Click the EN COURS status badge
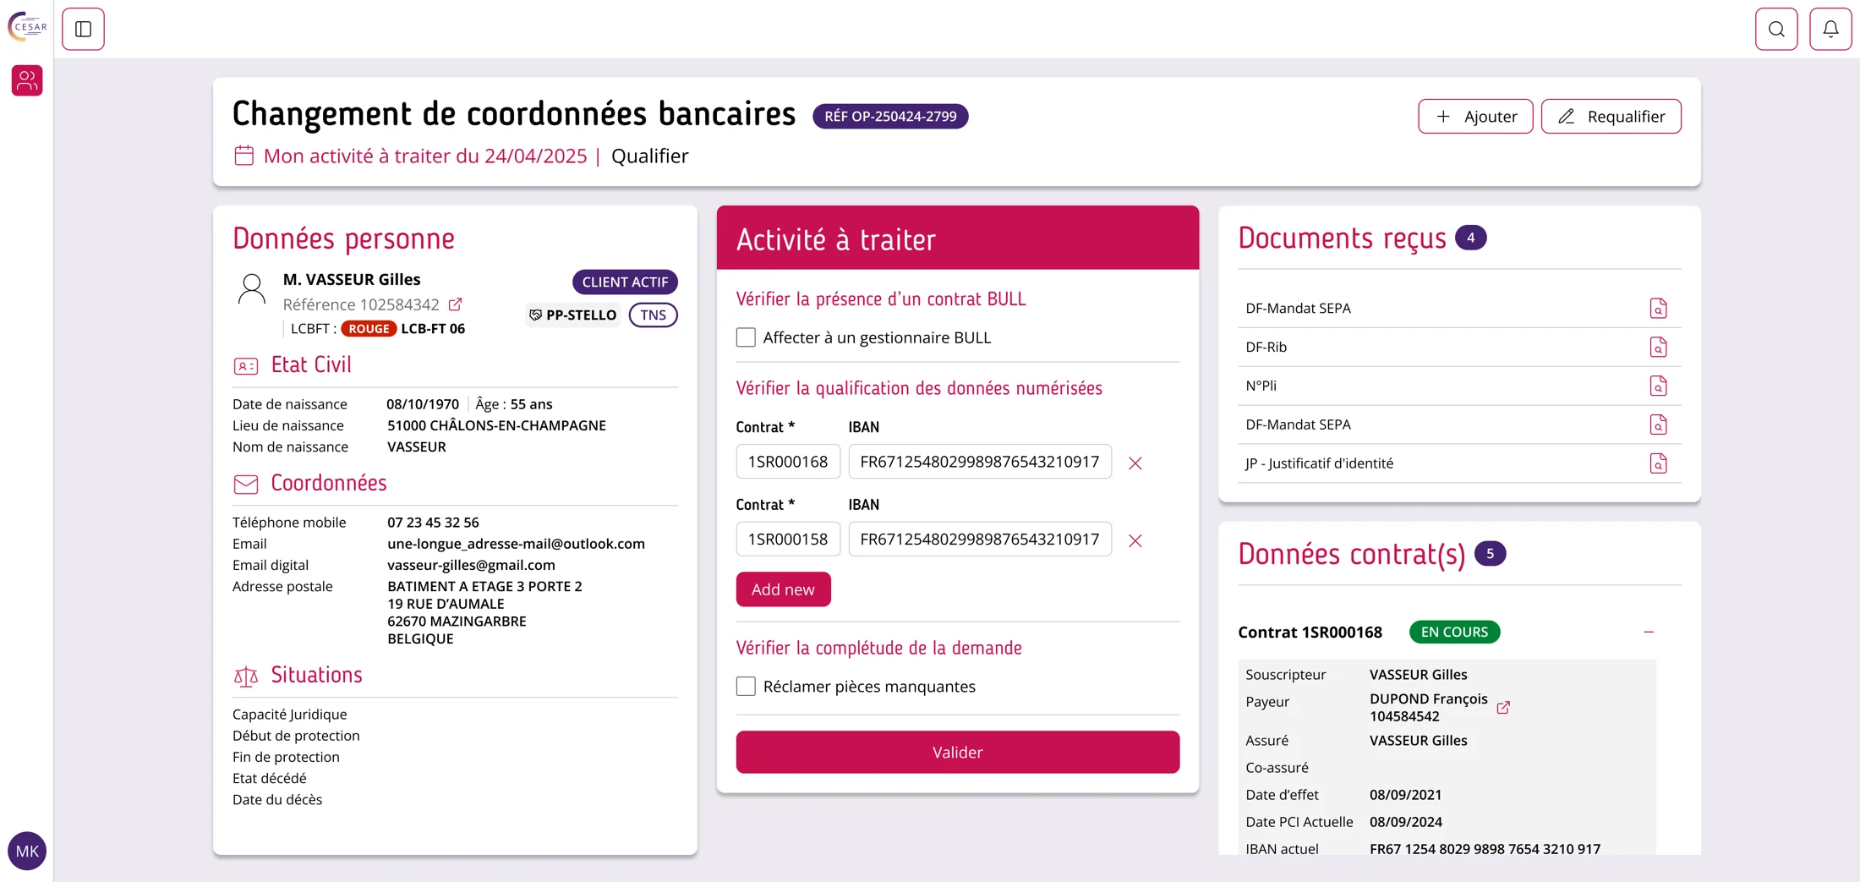Viewport: 1860px width, 882px height. pos(1454,632)
